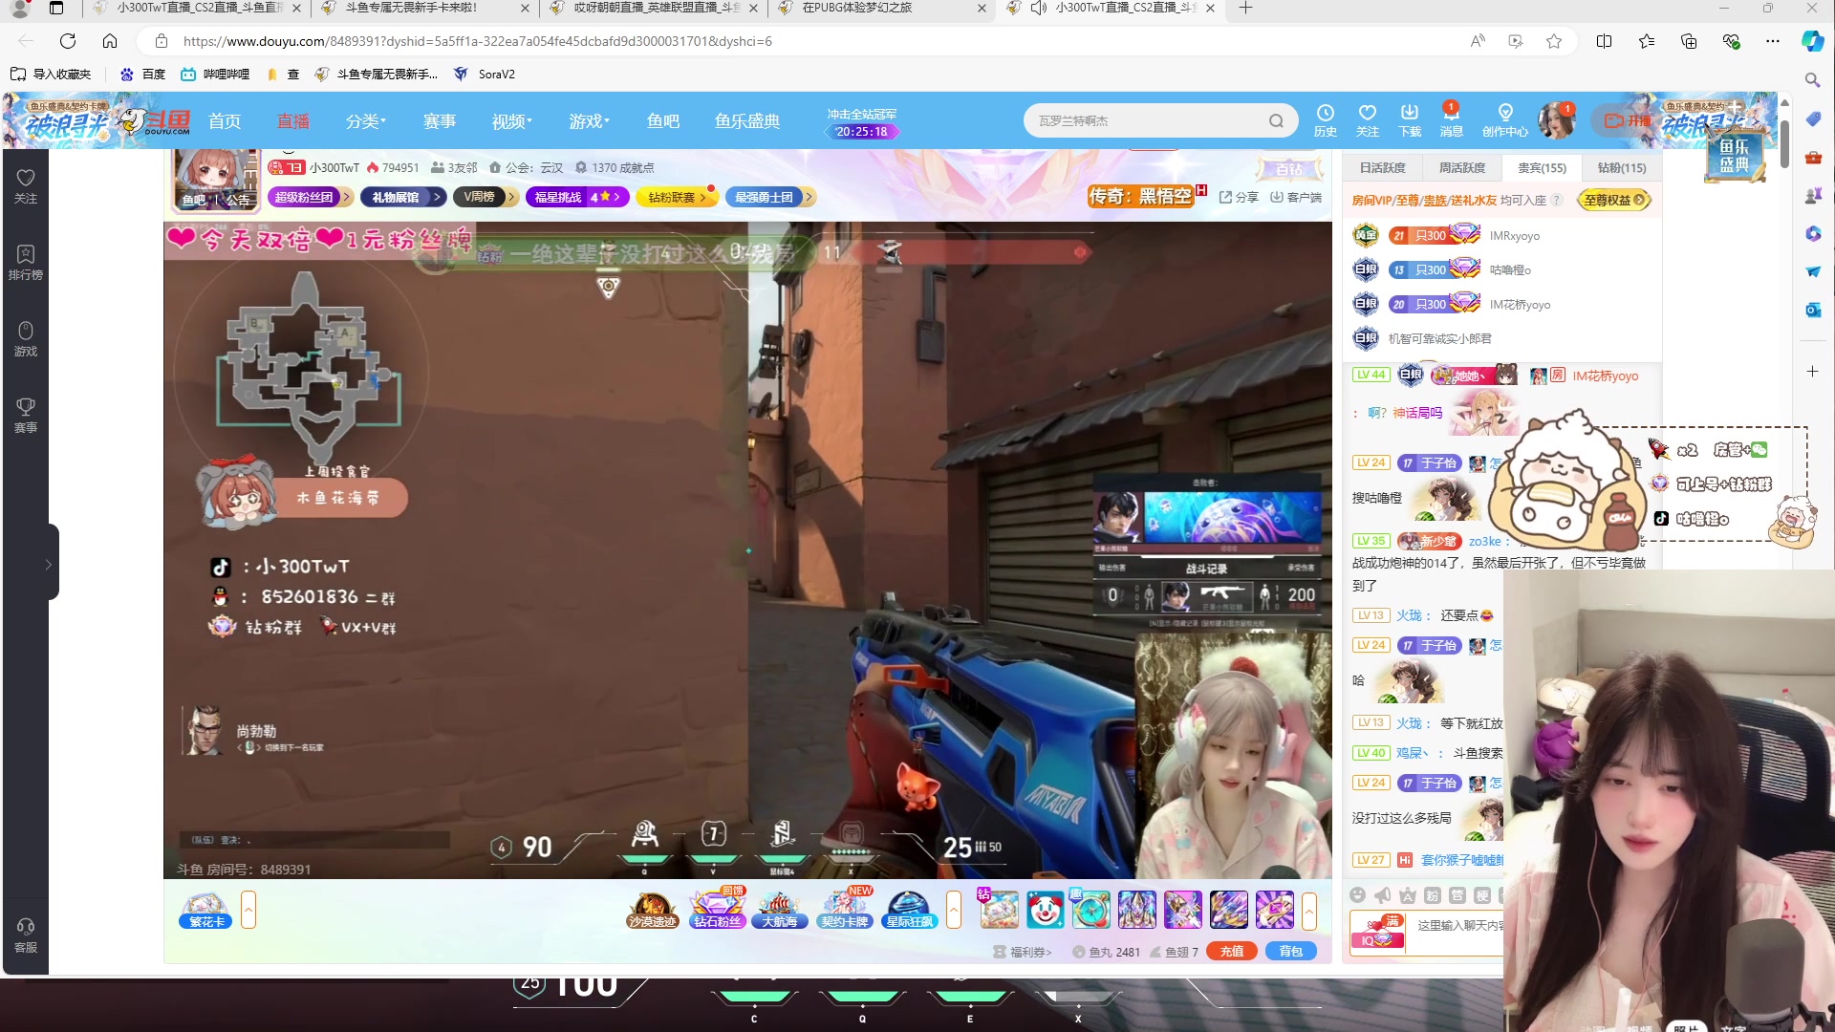Open the 背包 backpack button
1835x1032 pixels.
click(x=1290, y=951)
